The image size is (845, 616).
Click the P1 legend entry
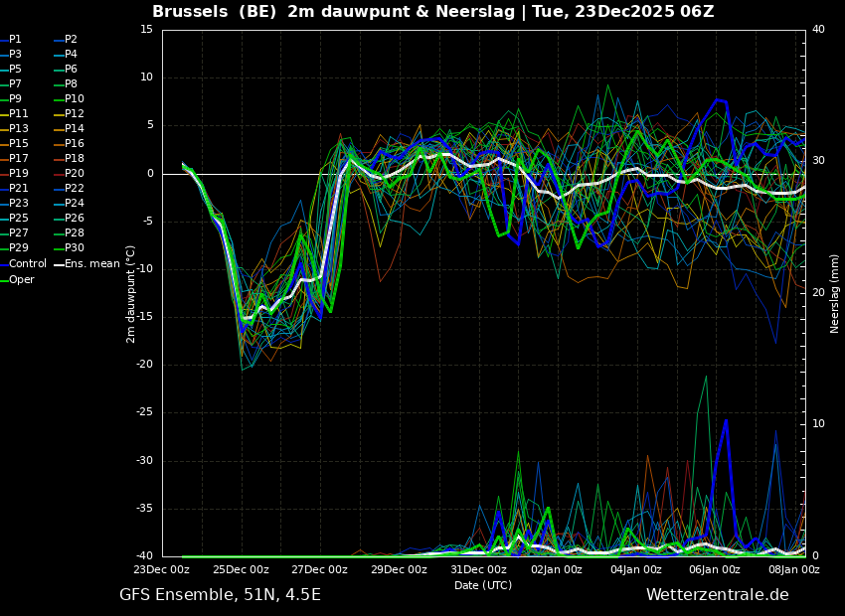pos(15,40)
